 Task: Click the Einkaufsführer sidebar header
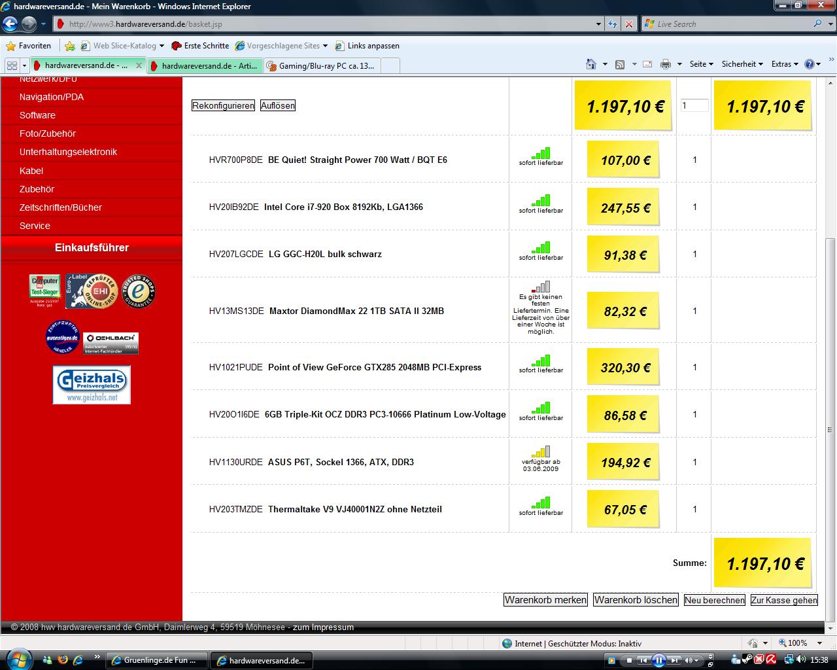[x=92, y=247]
